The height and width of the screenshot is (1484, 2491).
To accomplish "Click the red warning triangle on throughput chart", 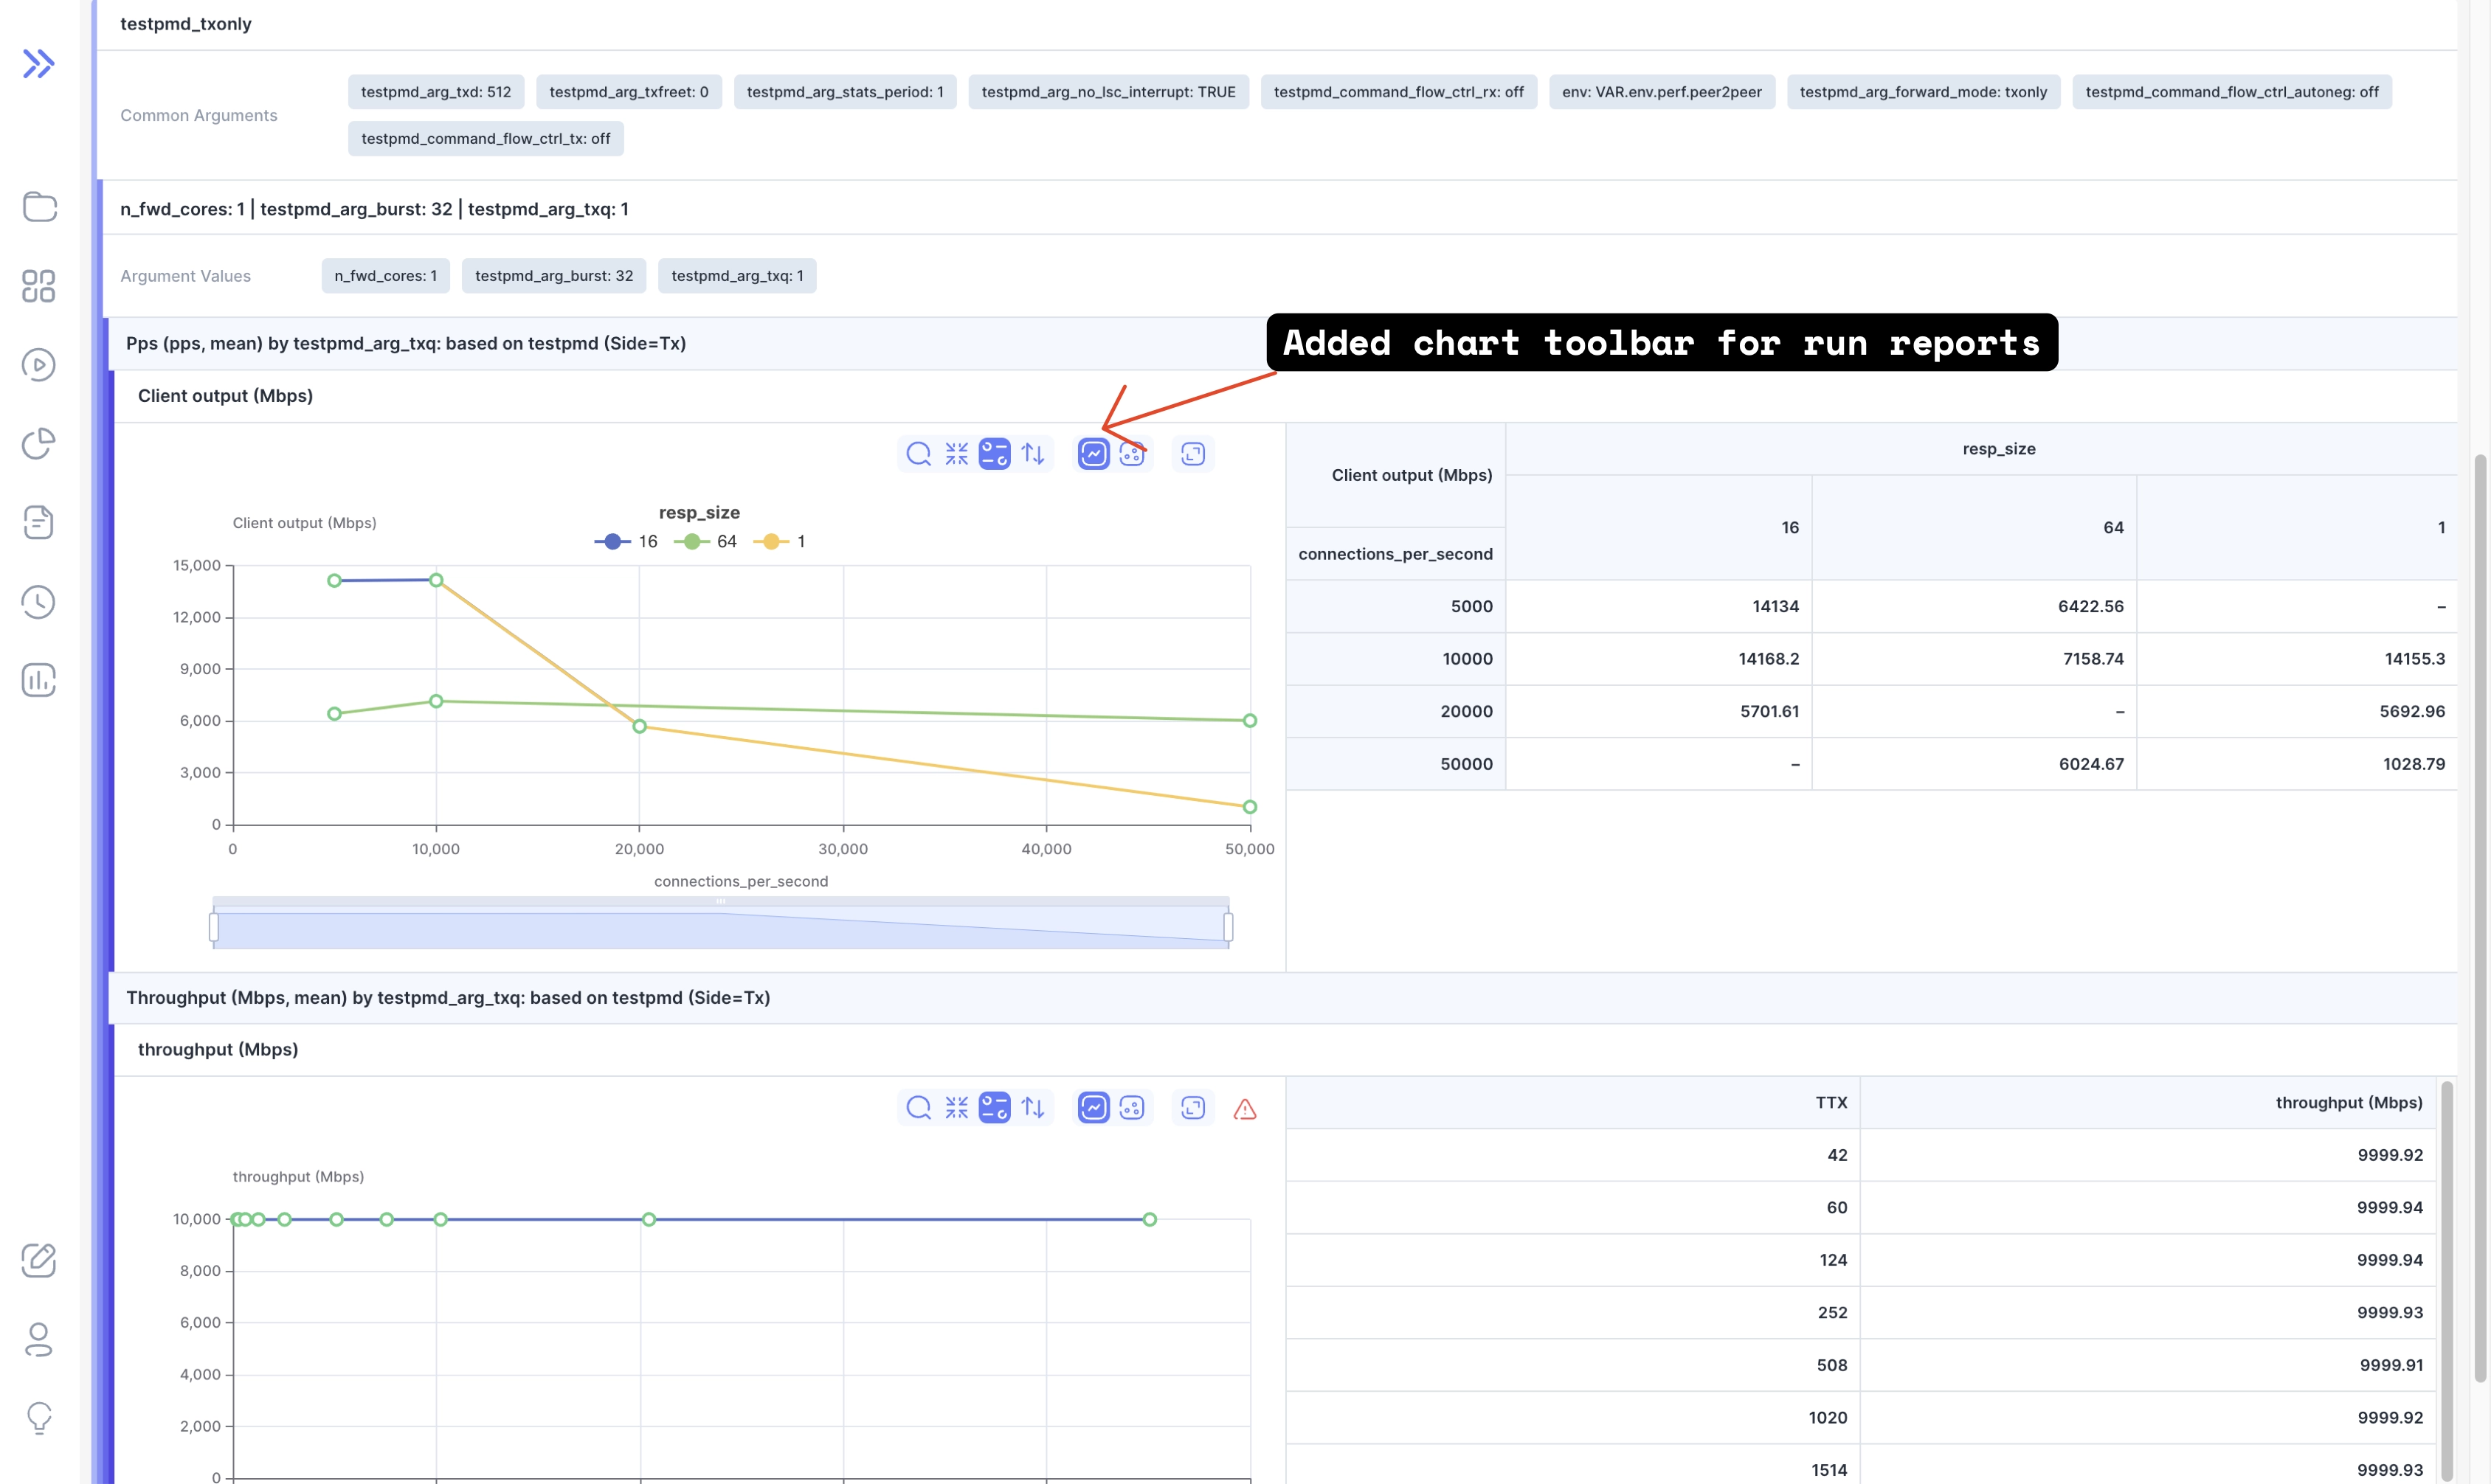I will [x=1245, y=1109].
